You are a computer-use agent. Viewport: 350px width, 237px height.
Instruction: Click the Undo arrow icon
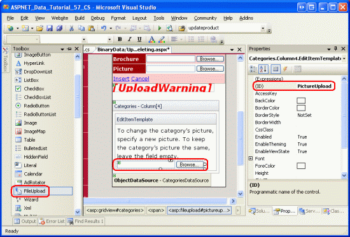pos(104,28)
